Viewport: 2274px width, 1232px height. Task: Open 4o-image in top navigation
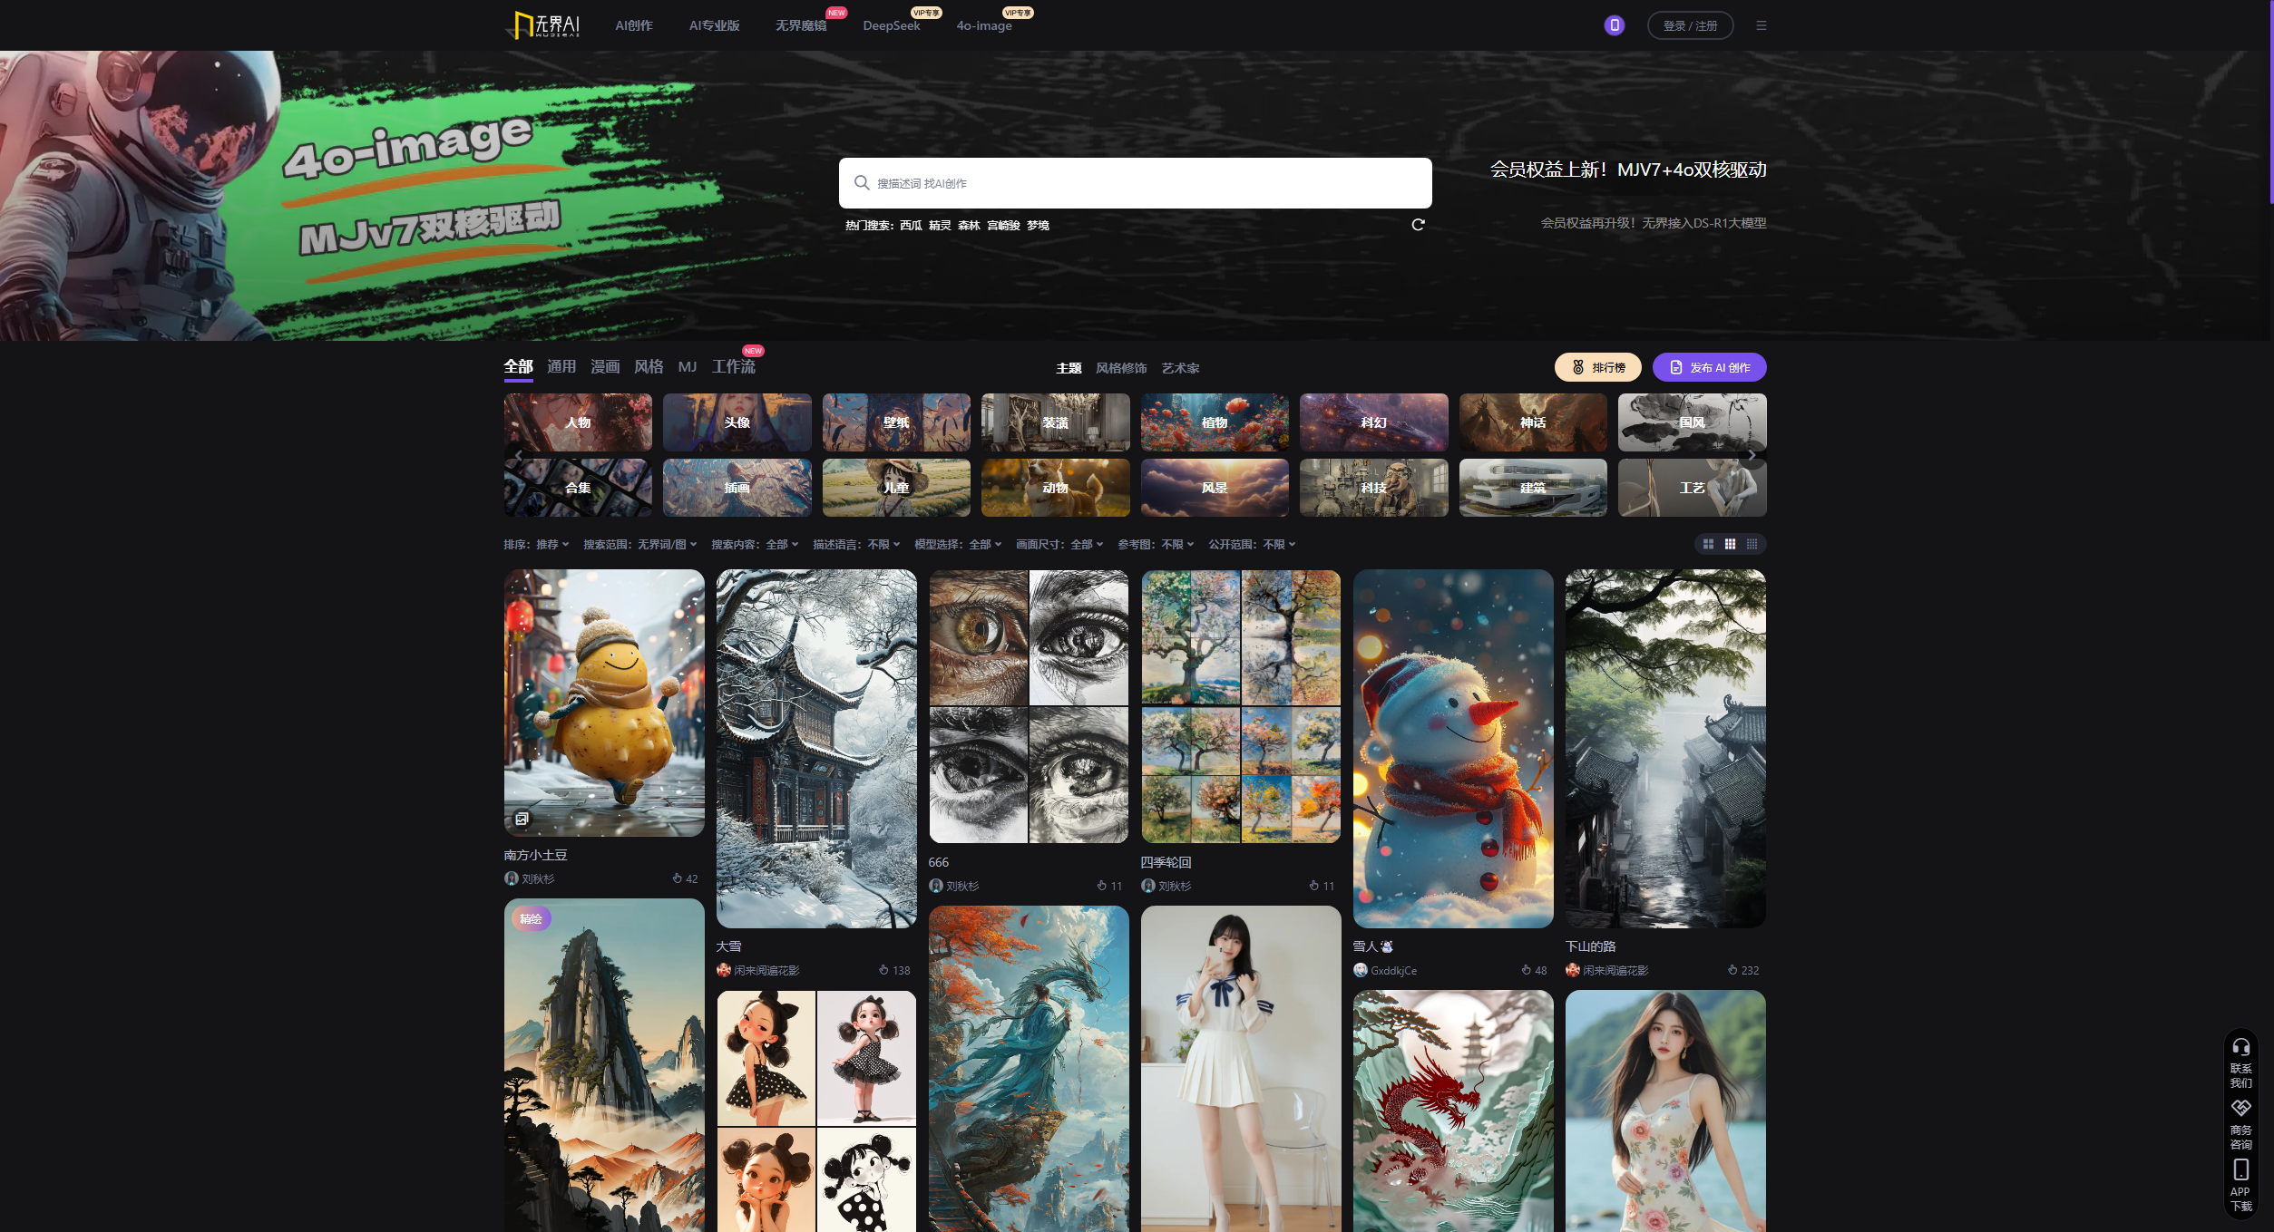(x=984, y=25)
